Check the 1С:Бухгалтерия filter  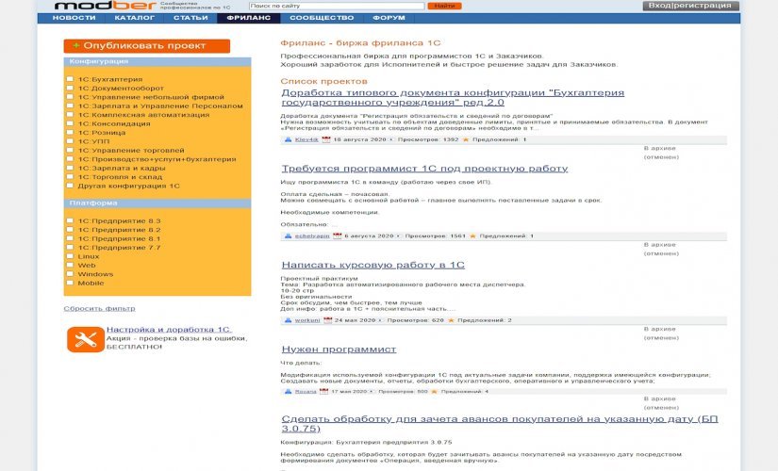click(70, 79)
